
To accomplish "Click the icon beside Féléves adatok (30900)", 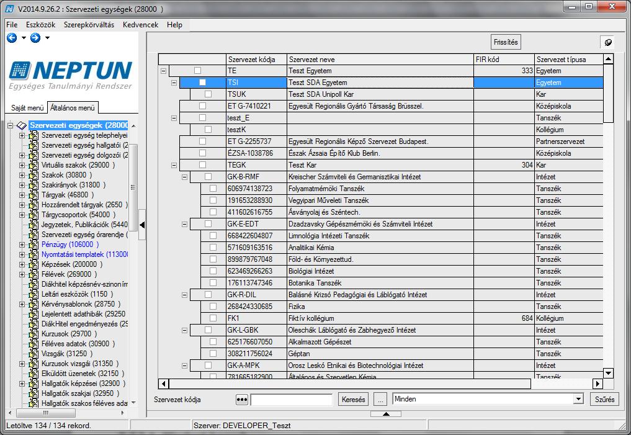I will point(34,344).
